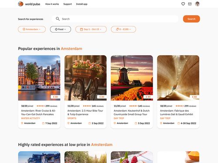Click the WATER ACTIVITY category tag
The height and width of the screenshot is (163, 218).
(x=31, y=118)
